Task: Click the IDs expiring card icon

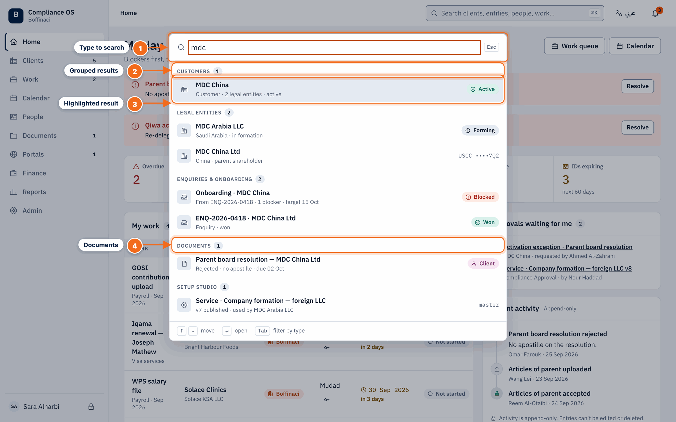Action: 565,166
